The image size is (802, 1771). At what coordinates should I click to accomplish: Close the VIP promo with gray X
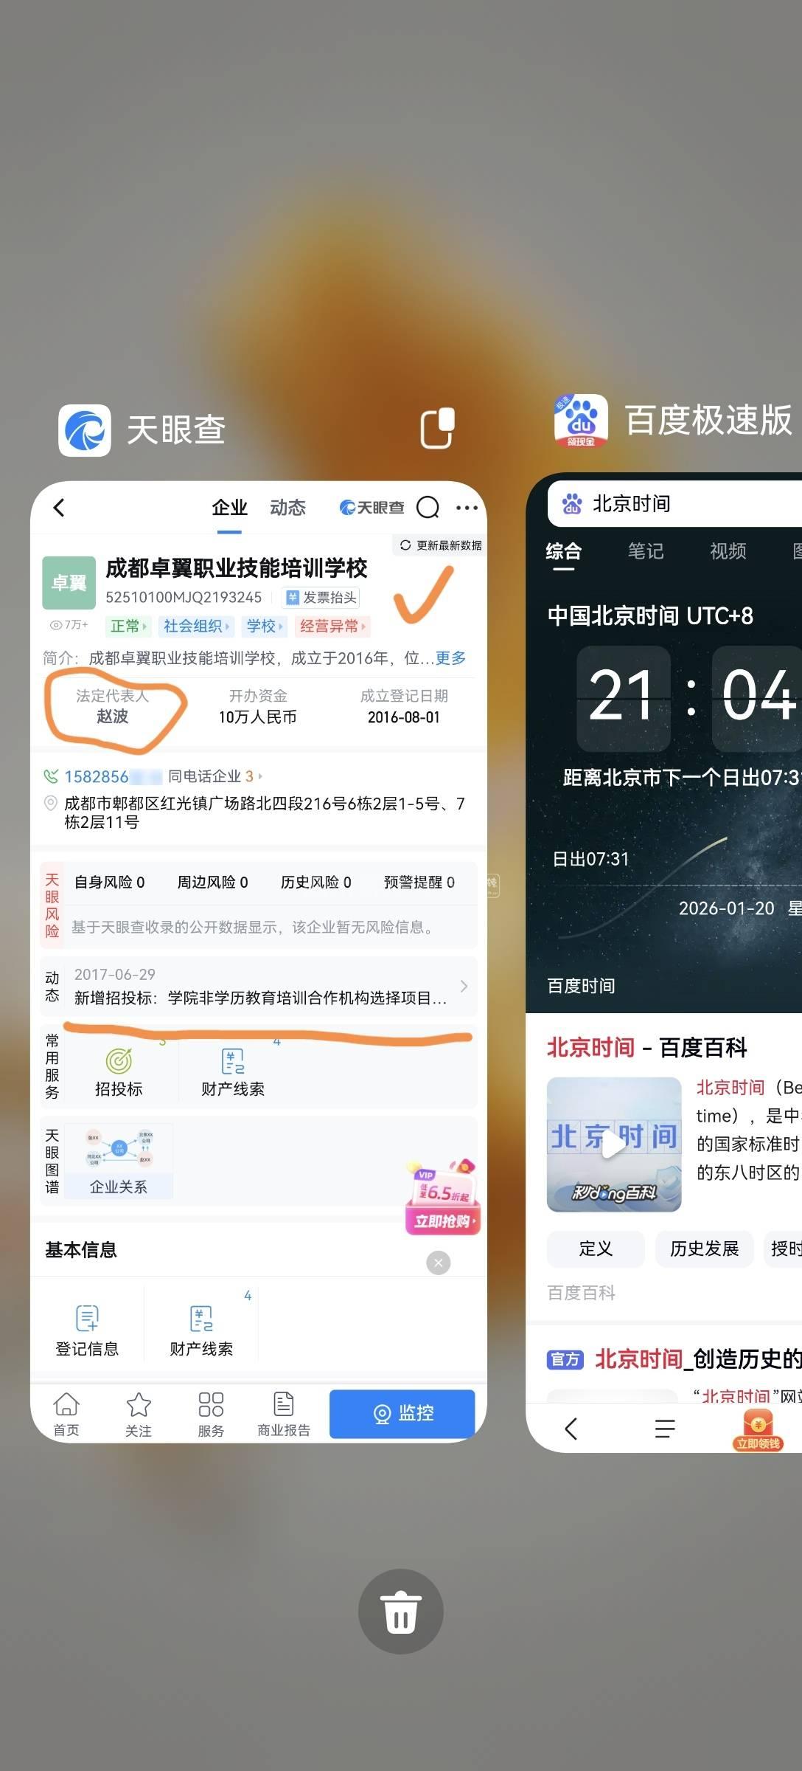point(439,1263)
